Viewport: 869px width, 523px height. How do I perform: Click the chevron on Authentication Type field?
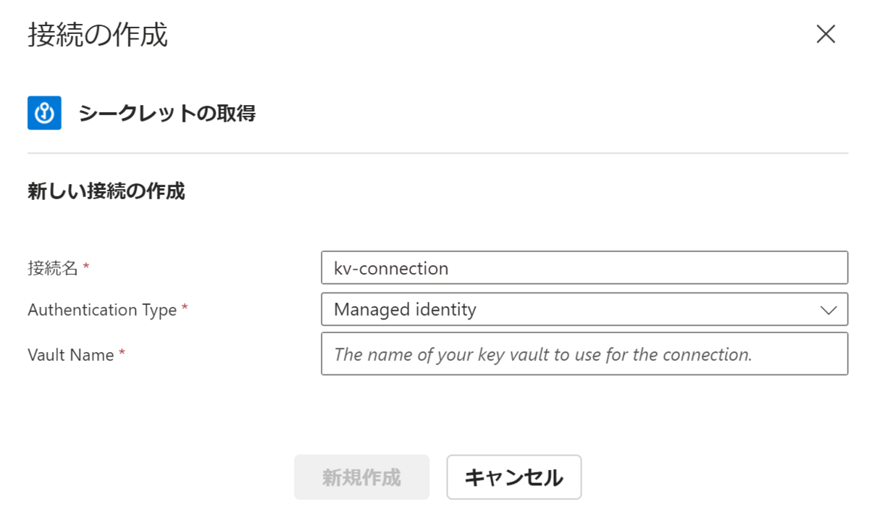tap(830, 309)
